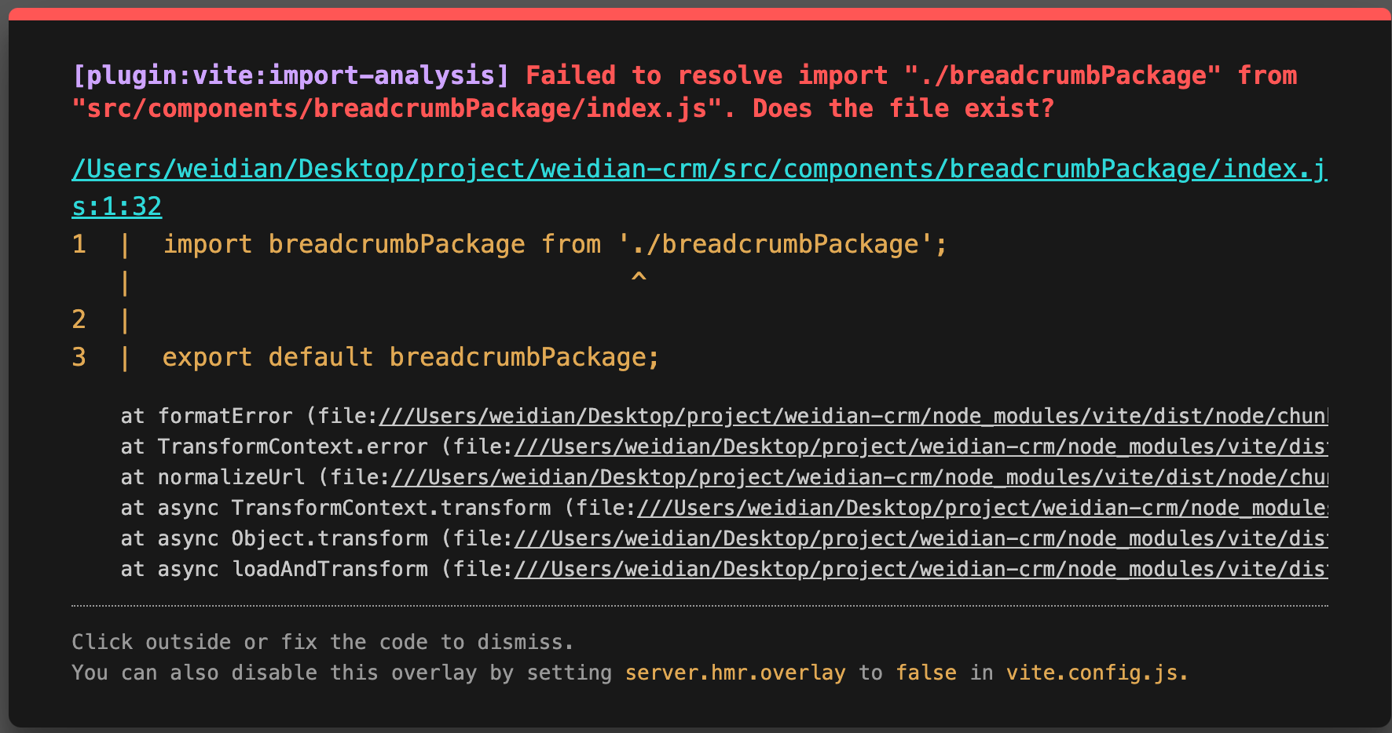Screen dimensions: 1392x733
Task: Open the formatError stack trace file link
Action: (x=852, y=417)
